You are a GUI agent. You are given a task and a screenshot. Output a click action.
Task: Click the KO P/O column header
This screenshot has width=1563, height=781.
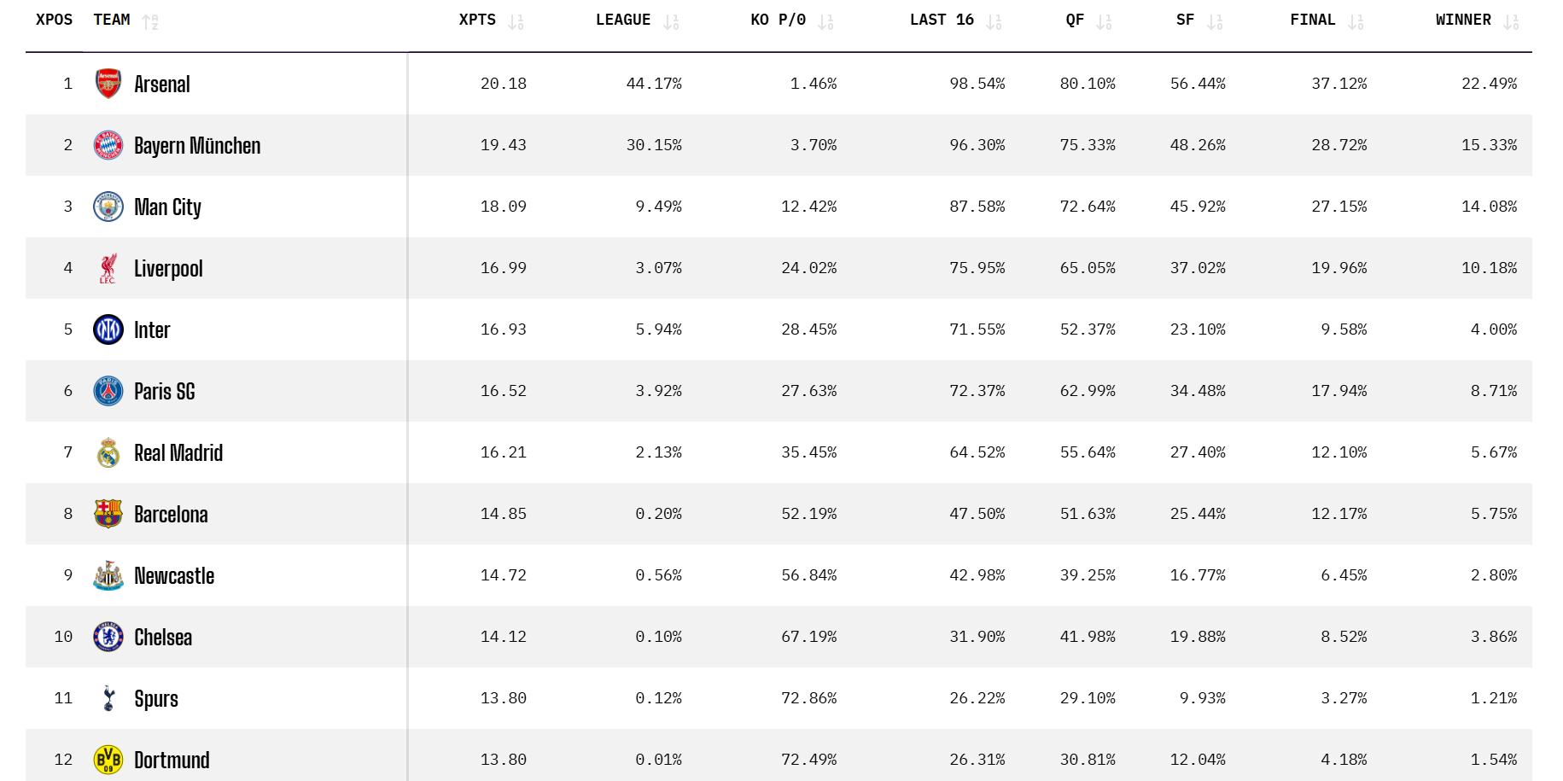778,20
